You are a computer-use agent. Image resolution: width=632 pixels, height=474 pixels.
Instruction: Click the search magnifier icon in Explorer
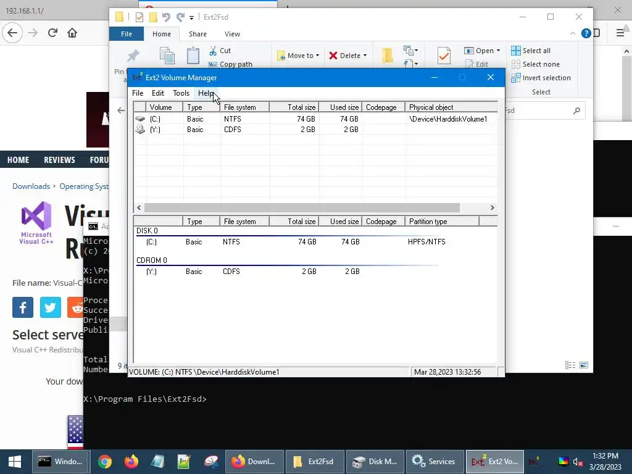pos(576,110)
